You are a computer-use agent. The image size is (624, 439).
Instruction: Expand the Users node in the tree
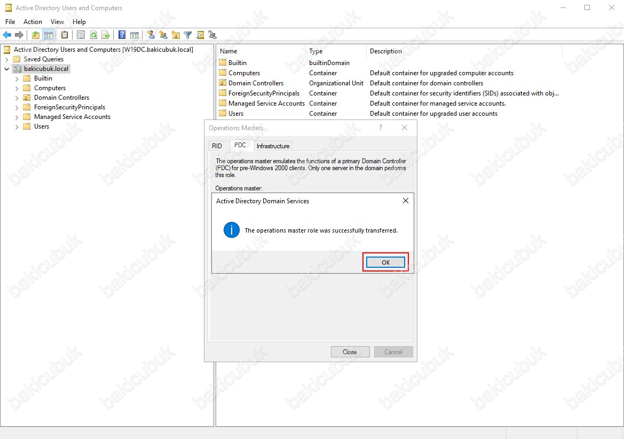click(17, 127)
